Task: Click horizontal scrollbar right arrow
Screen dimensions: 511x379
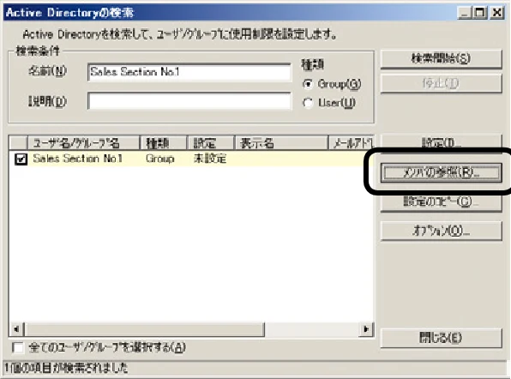Action: pyautogui.click(x=366, y=329)
